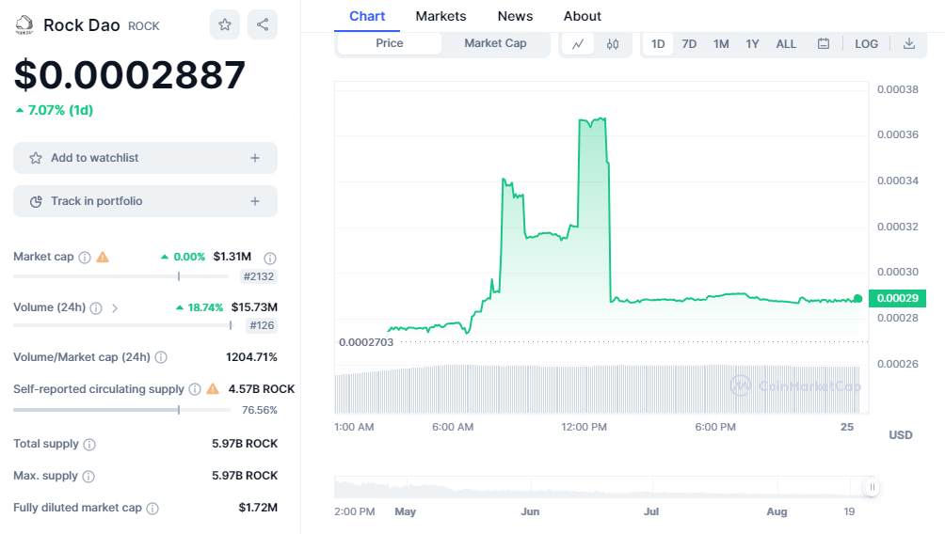
Task: Toggle LOG scale on chart
Action: 866,44
